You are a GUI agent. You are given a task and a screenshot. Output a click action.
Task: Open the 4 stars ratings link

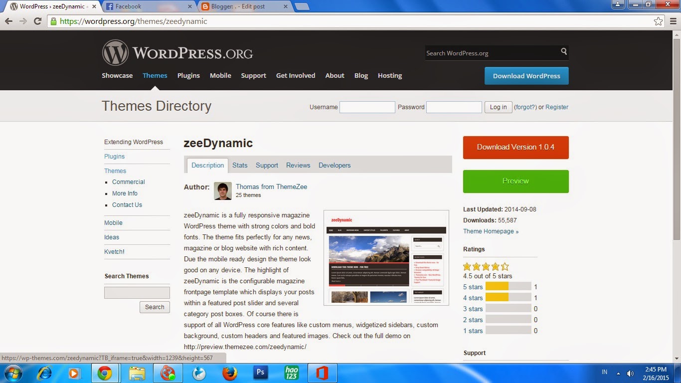[473, 298]
